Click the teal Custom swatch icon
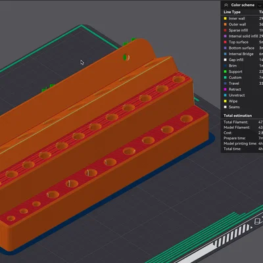The image size is (263, 263). coord(225,78)
